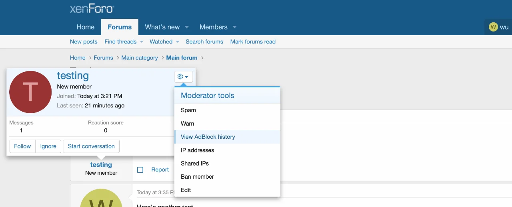The width and height of the screenshot is (512, 207).
Task: Open the Mark forums read link
Action: (253, 42)
